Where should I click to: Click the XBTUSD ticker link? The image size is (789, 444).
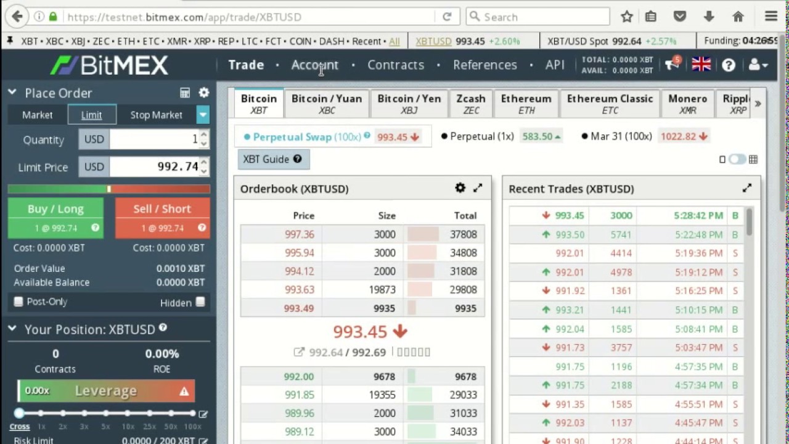pyautogui.click(x=433, y=41)
